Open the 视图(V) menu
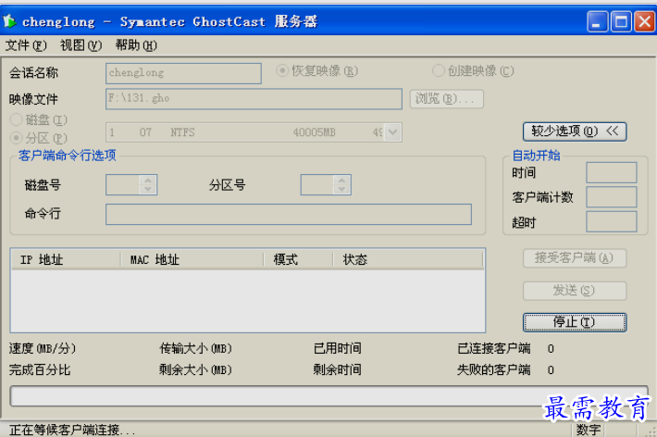Screen dimensions: 657x437 pos(81,45)
